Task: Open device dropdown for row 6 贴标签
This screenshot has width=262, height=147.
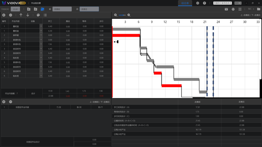Action: (x=41, y=76)
